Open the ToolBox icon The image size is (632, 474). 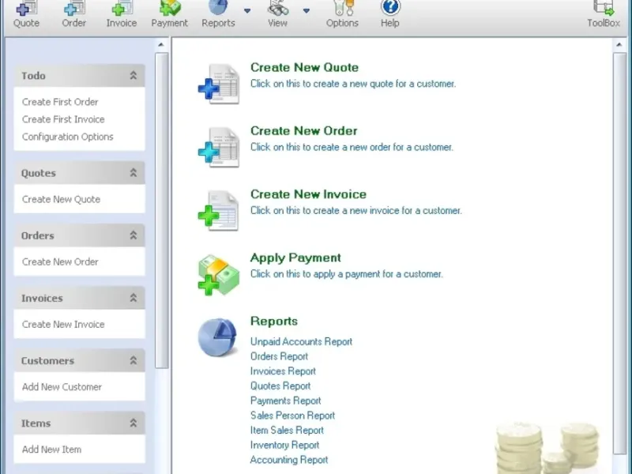[x=604, y=8]
